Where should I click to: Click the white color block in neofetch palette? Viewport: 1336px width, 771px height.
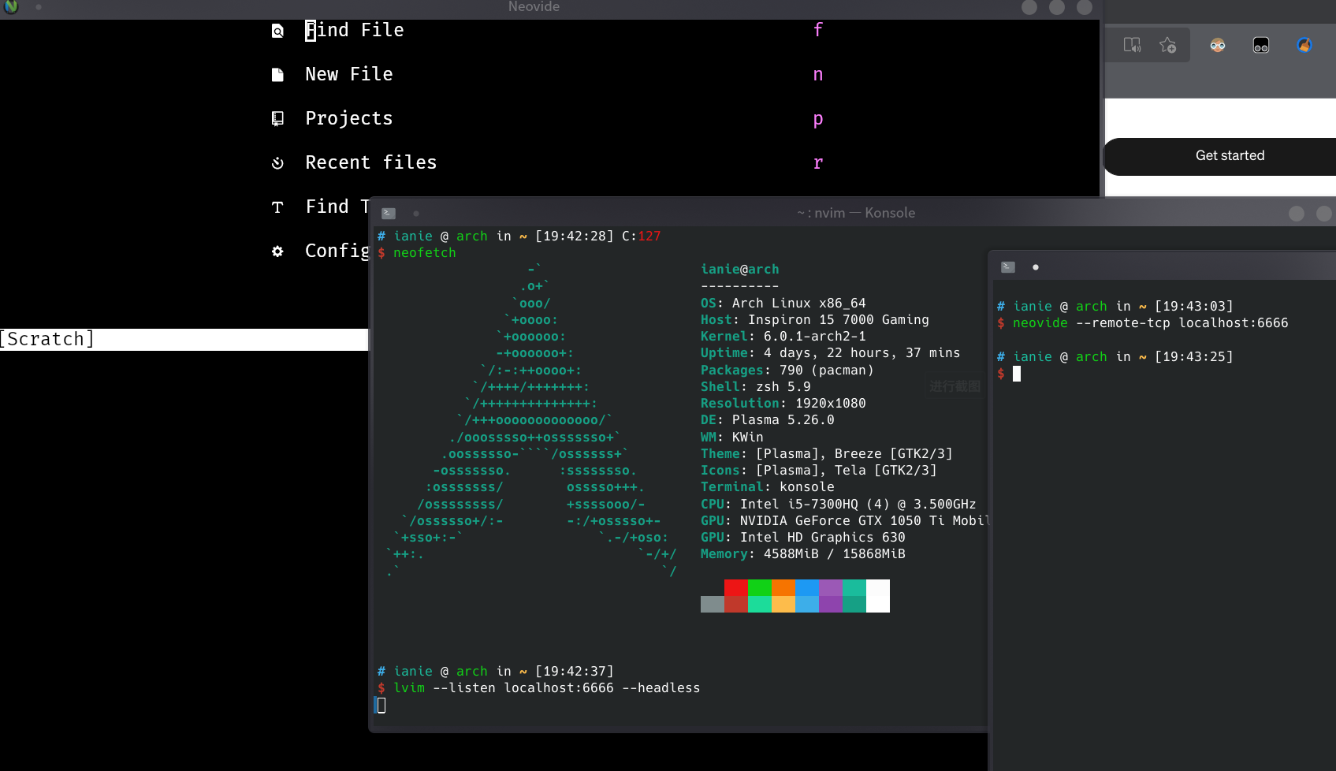[878, 596]
